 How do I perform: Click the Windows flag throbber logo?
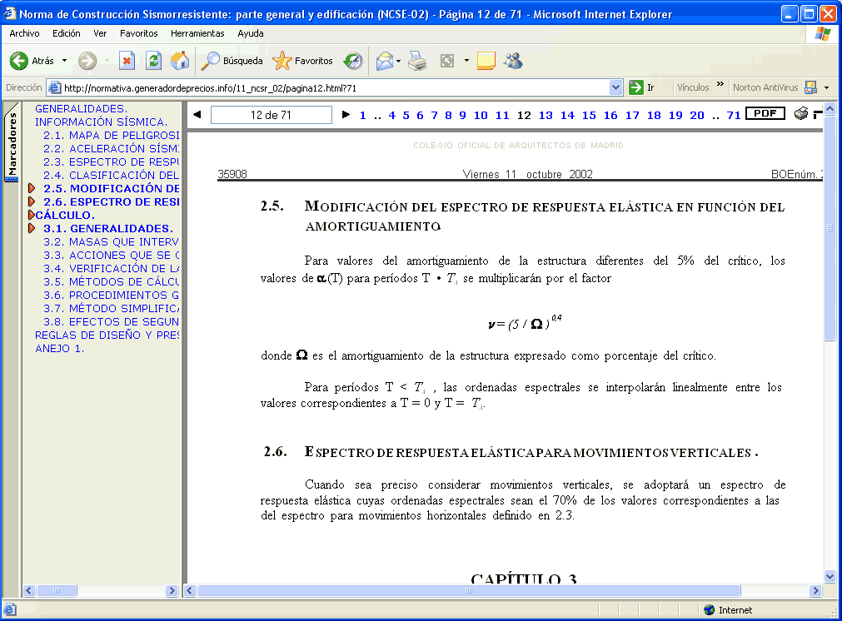coord(822,34)
